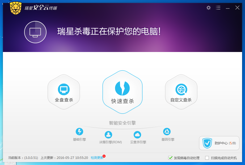
Task: Click the 基因引擎 triangle icon
Action: (167, 132)
